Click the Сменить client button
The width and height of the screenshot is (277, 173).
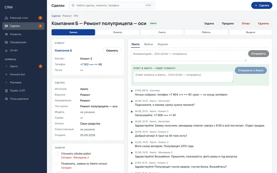112,51
